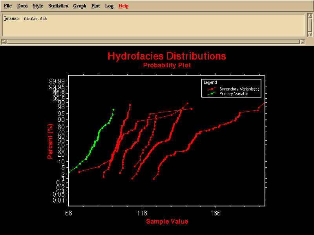Viewport: 314px width, 235px height.
Task: Click the x-axis tick label 116
Action: (142, 213)
